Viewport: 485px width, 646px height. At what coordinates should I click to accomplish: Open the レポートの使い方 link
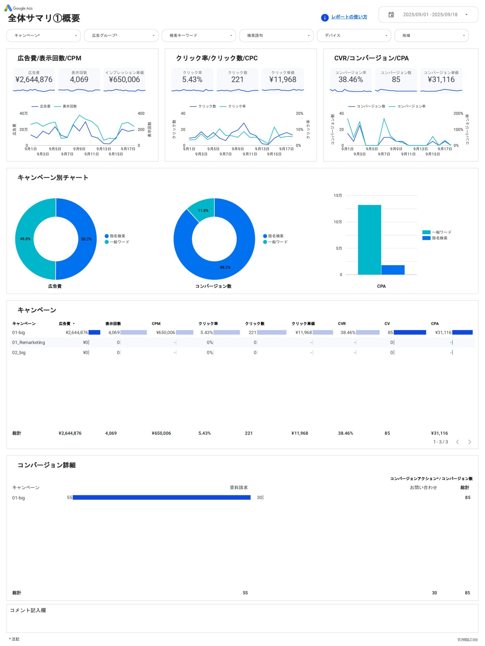tap(349, 17)
